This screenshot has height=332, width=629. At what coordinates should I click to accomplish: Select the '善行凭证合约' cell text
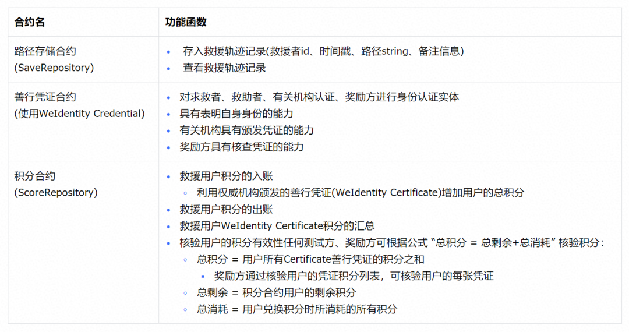[45, 97]
